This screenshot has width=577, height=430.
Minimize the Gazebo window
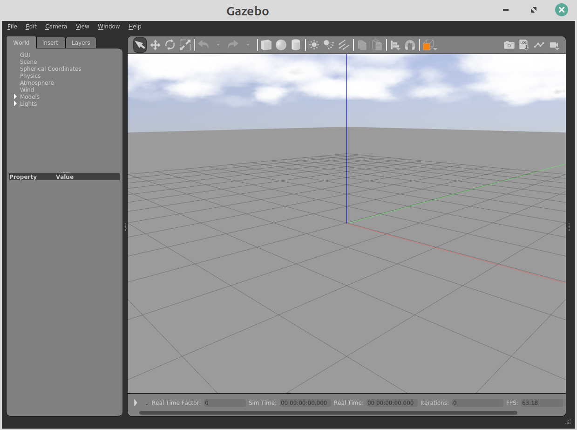click(x=505, y=10)
